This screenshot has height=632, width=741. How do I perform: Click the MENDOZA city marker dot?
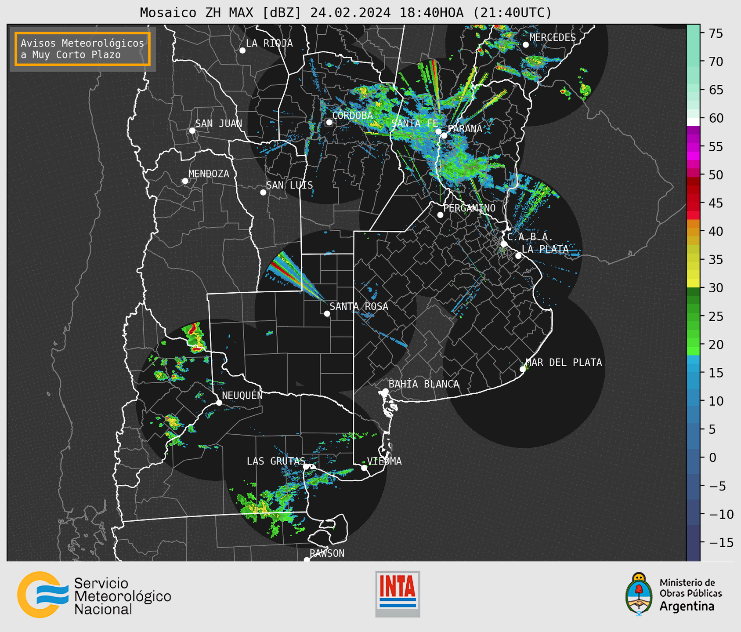click(x=185, y=181)
